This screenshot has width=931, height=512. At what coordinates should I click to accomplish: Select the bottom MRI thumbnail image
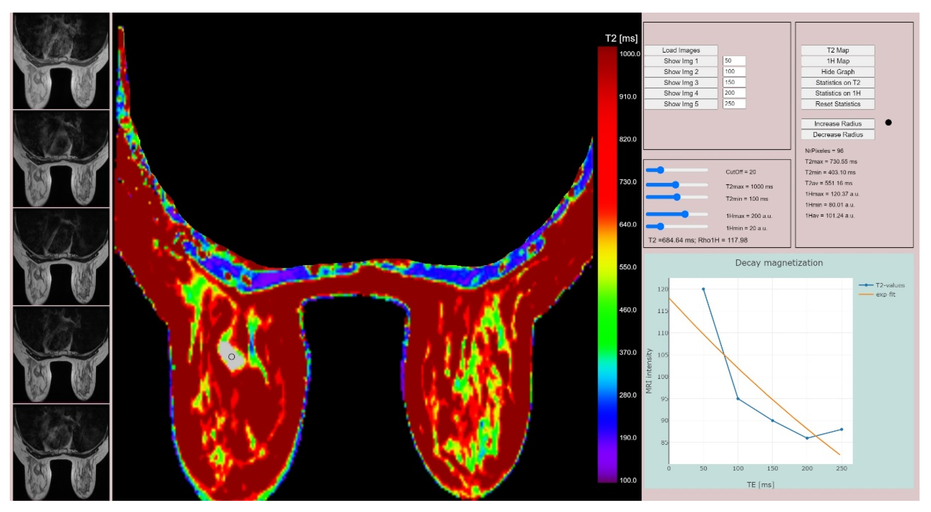coord(61,452)
